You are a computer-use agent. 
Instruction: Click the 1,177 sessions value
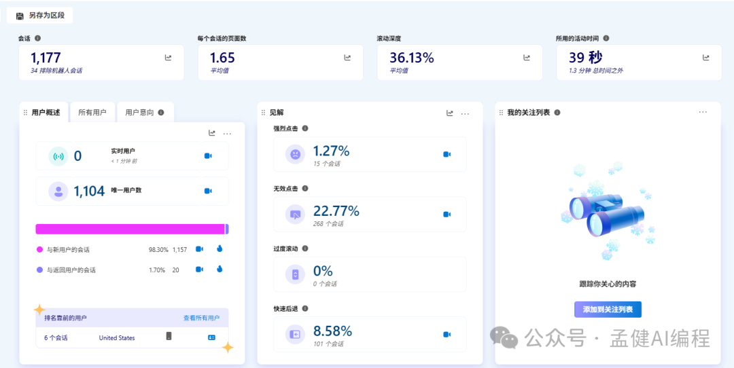[x=46, y=58]
